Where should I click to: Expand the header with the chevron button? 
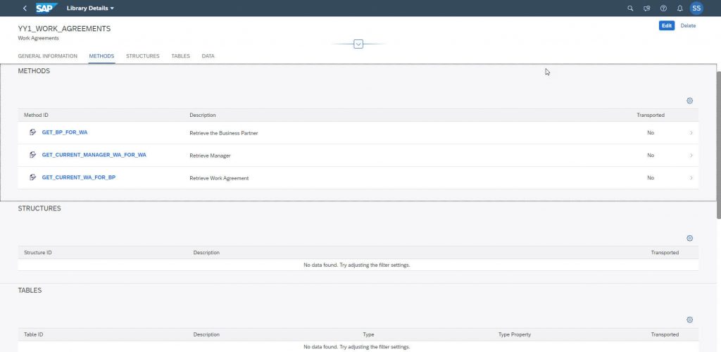[358, 44]
